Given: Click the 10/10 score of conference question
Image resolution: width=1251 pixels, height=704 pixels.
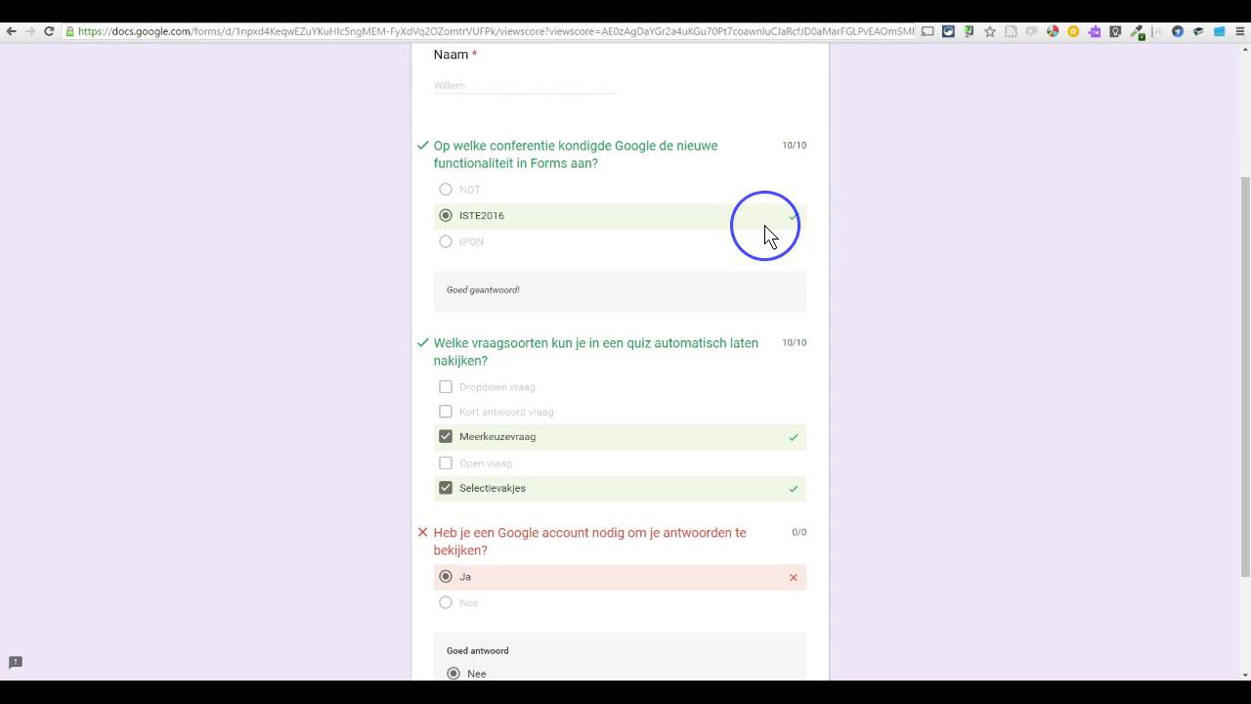Looking at the screenshot, I should (x=795, y=146).
